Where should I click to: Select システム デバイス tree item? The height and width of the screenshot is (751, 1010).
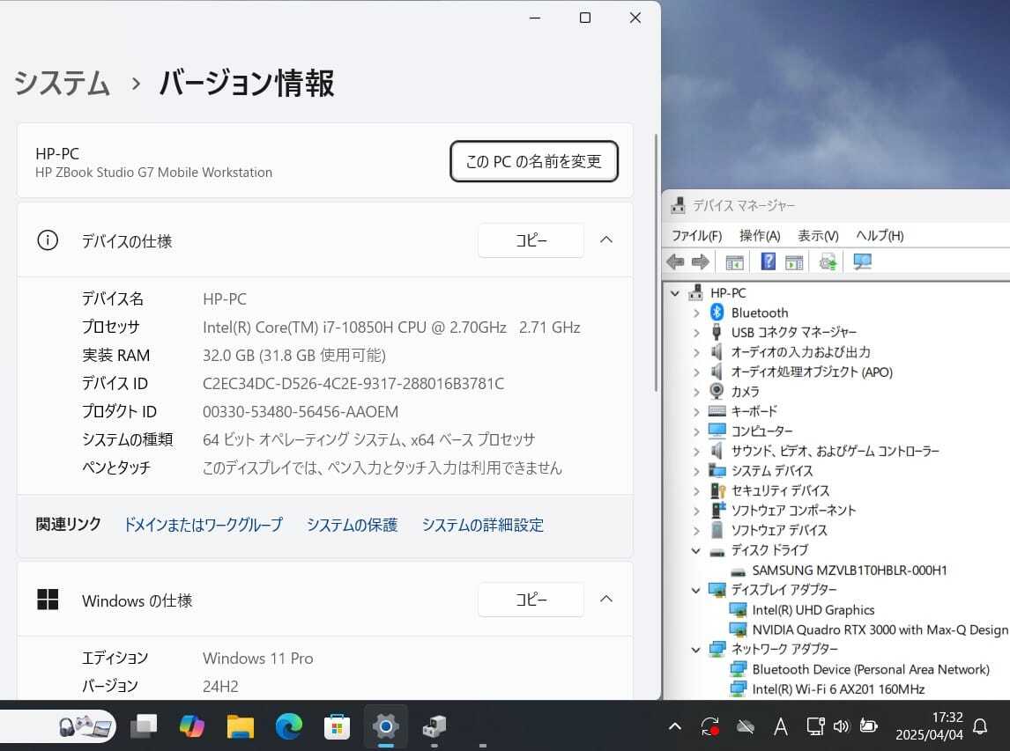(772, 471)
